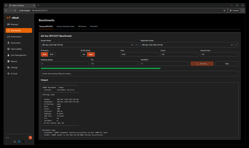Clear the Responder Node selection with X

232,45
